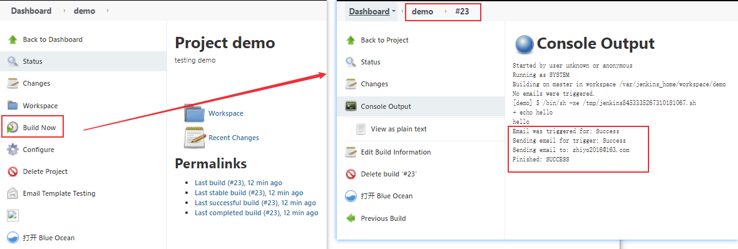Click the green Back to Dashboard arrow icon

13,39
